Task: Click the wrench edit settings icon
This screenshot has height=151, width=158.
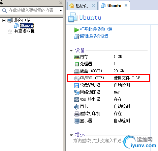Action: coord(77,37)
